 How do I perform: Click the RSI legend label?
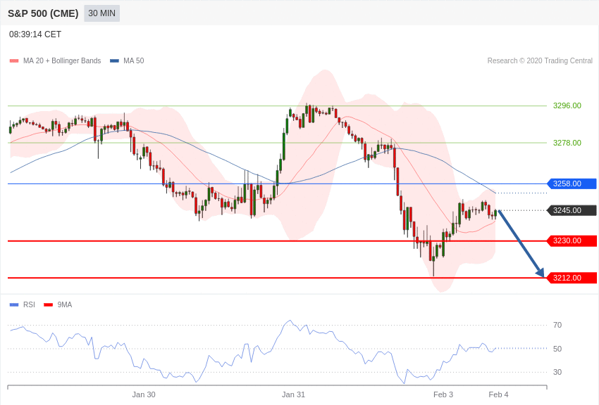click(x=29, y=304)
